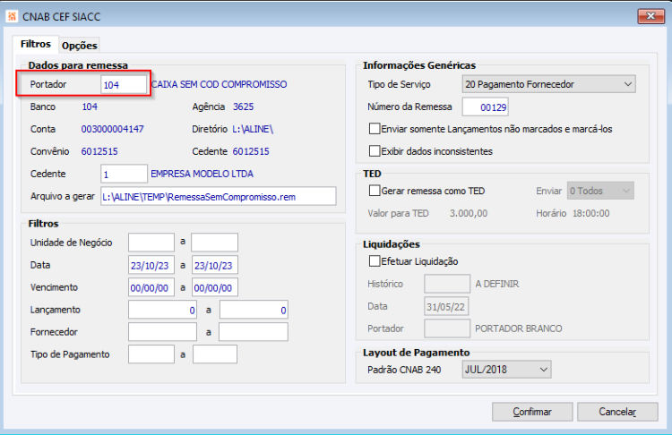Select the Filtros tab
The image size is (672, 435).
(36, 44)
